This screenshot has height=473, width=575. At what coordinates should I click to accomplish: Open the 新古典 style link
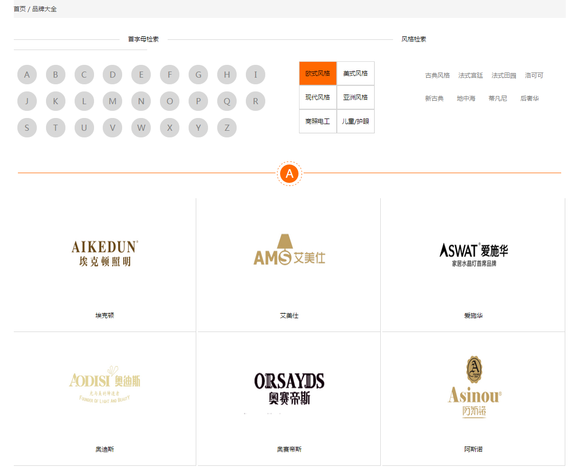point(434,99)
